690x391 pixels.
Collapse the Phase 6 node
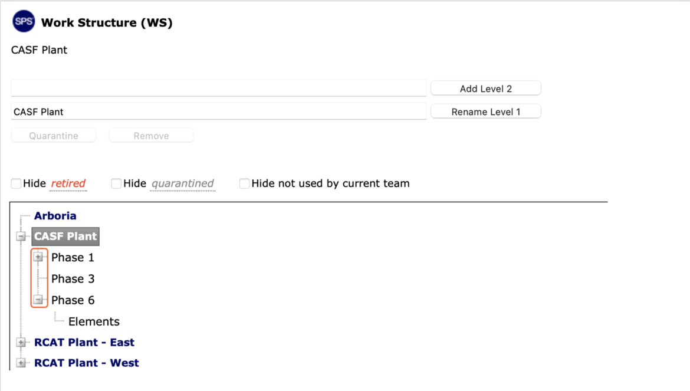[x=38, y=300]
